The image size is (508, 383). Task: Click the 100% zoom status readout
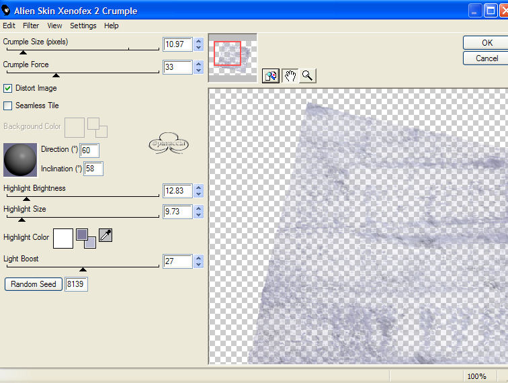(476, 376)
